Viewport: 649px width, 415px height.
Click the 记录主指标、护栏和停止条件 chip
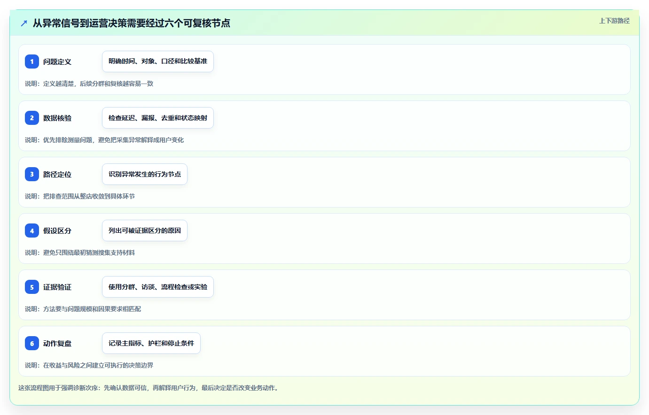tap(151, 343)
